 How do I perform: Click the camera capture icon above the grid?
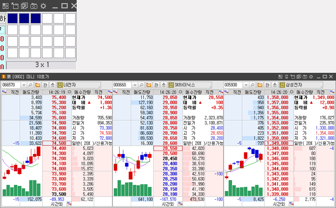[x=34, y=6]
